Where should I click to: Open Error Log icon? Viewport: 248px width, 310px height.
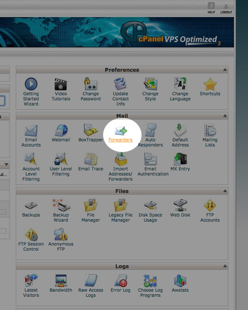pos(121,281)
